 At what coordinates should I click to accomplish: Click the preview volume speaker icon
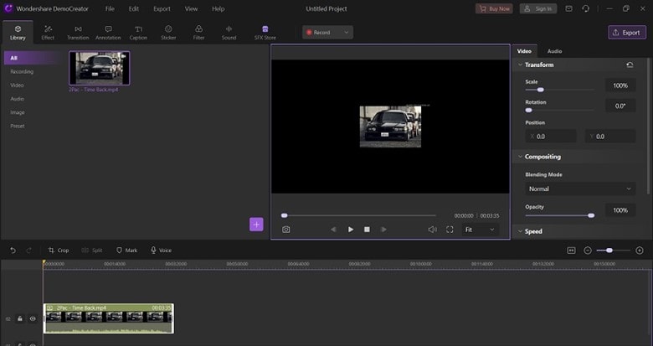coord(433,230)
